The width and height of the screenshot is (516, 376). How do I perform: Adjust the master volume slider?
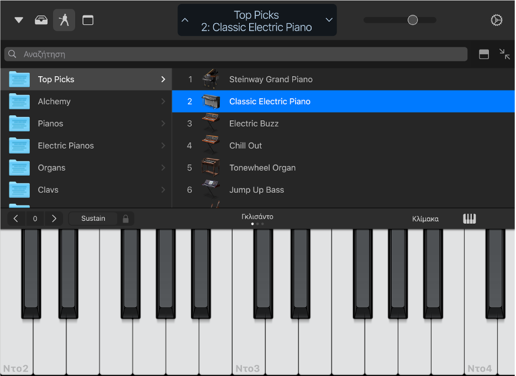pos(413,20)
